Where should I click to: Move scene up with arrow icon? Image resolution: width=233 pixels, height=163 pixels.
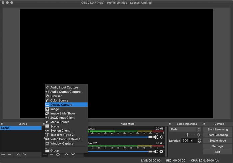click(18, 154)
